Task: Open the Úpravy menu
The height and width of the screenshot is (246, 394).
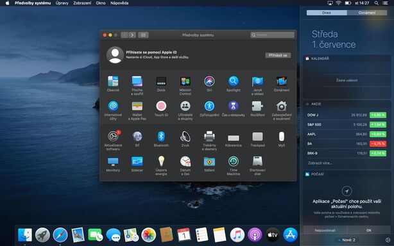Action: pyautogui.click(x=62, y=3)
